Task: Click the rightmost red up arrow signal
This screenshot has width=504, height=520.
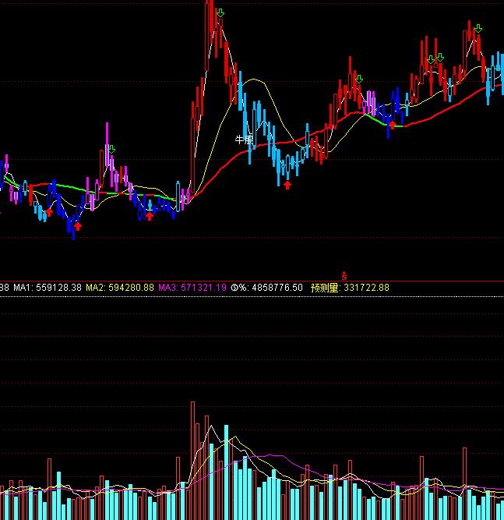Action: click(x=393, y=124)
